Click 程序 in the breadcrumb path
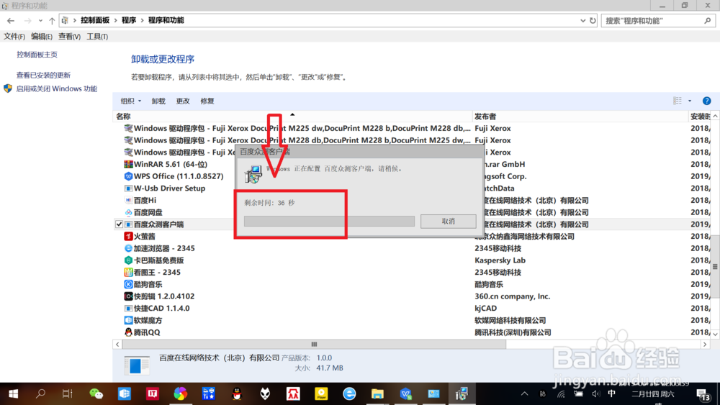 coord(129,20)
